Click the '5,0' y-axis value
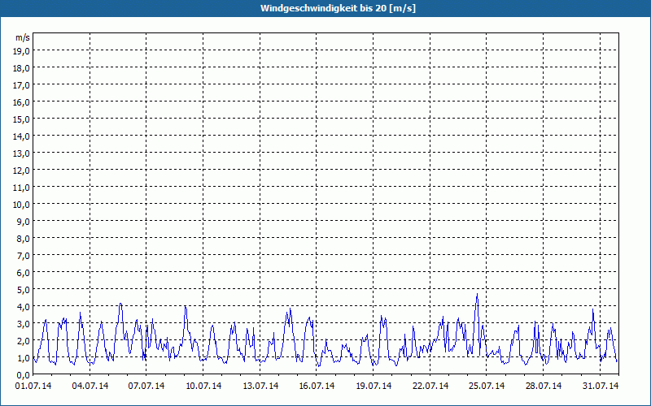This screenshot has width=651, height=406. [24, 290]
